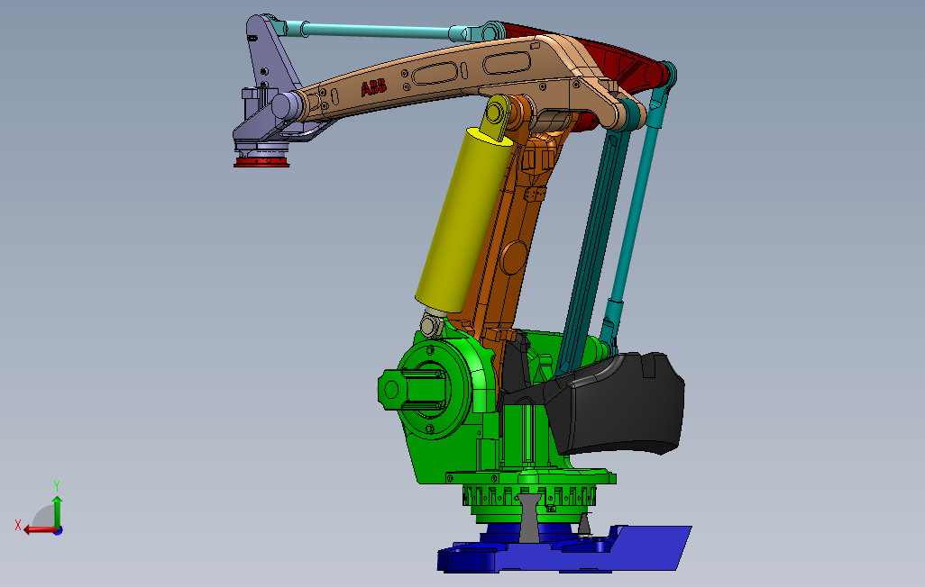This screenshot has height=587, width=925.
Task: Select the yellow balancing cylinder on the robot
Action: 463,220
